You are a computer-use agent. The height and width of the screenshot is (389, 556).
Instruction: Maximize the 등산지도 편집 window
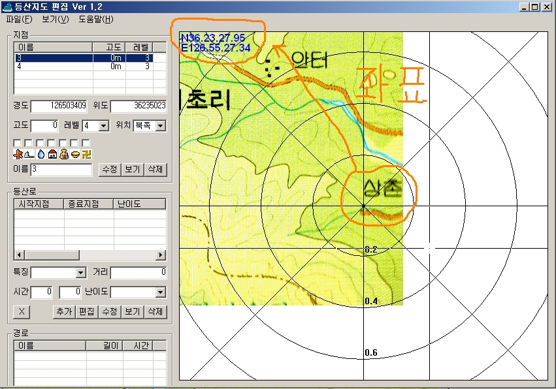(535, 7)
